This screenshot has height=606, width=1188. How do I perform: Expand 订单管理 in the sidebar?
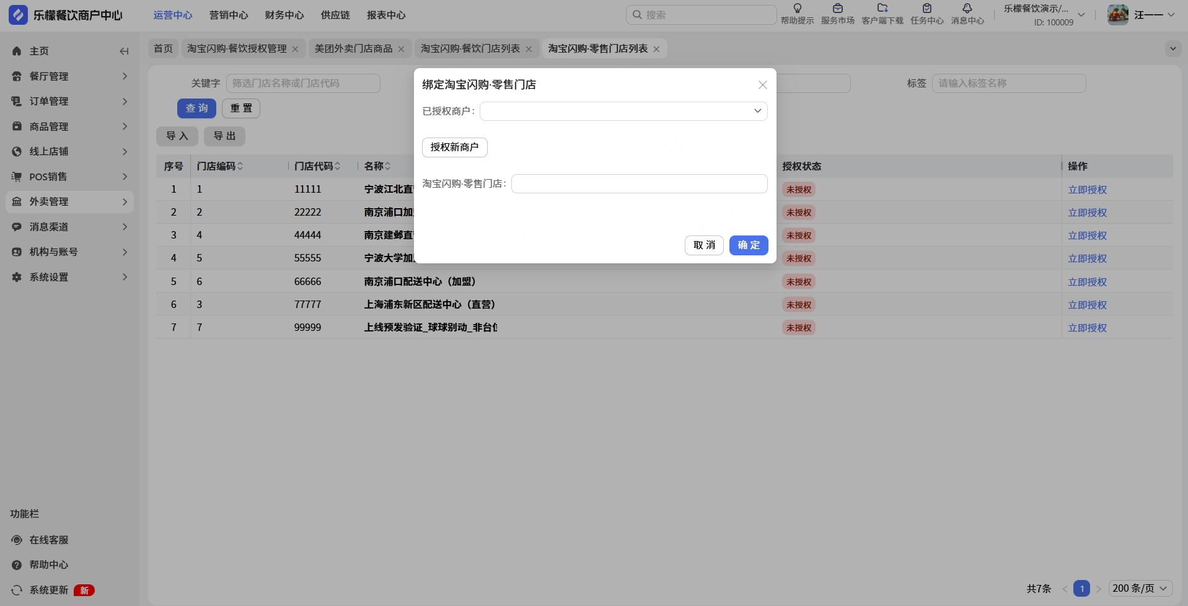tap(69, 102)
